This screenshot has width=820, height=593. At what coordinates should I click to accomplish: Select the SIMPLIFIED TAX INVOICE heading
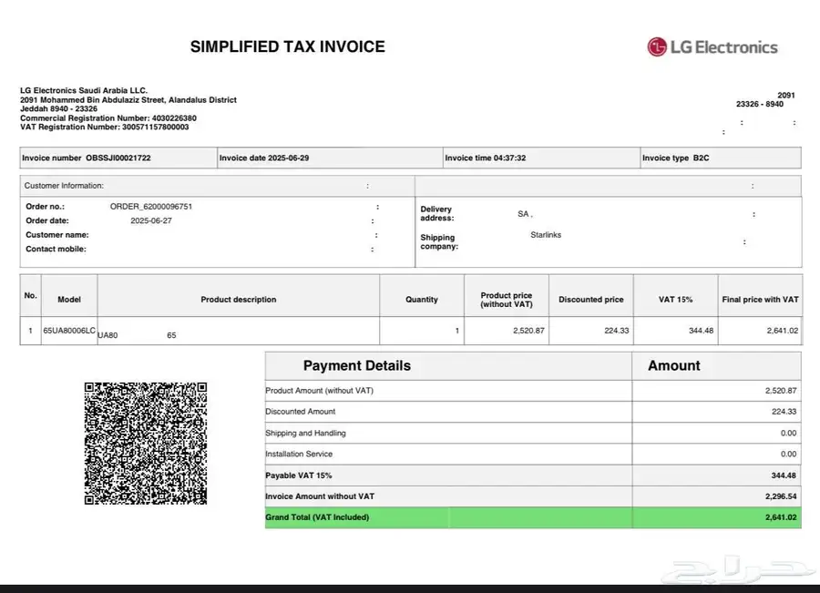288,46
